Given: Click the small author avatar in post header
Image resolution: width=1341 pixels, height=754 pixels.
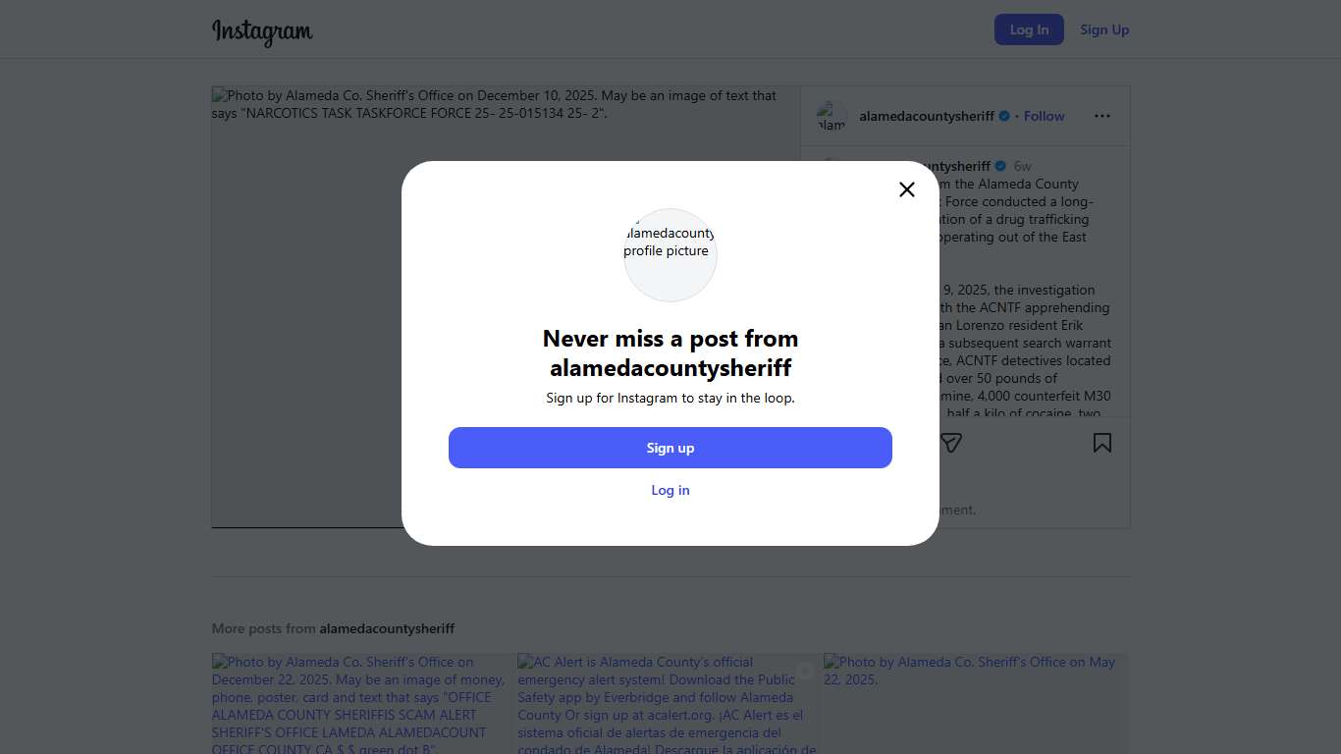Looking at the screenshot, I should pyautogui.click(x=831, y=116).
